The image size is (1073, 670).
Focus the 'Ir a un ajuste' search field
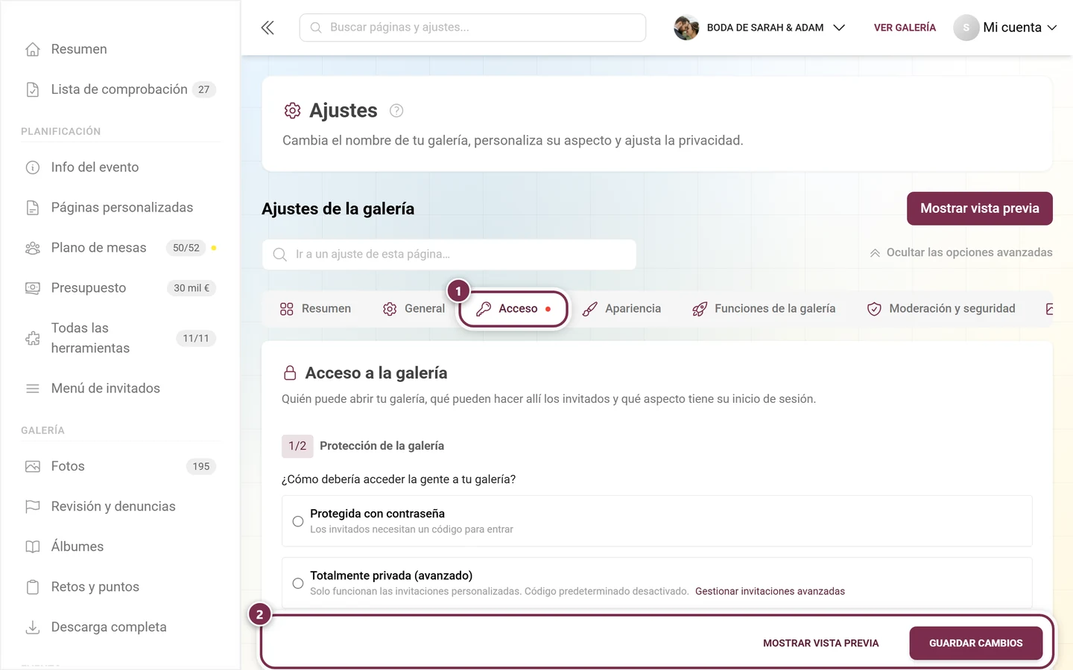point(449,255)
